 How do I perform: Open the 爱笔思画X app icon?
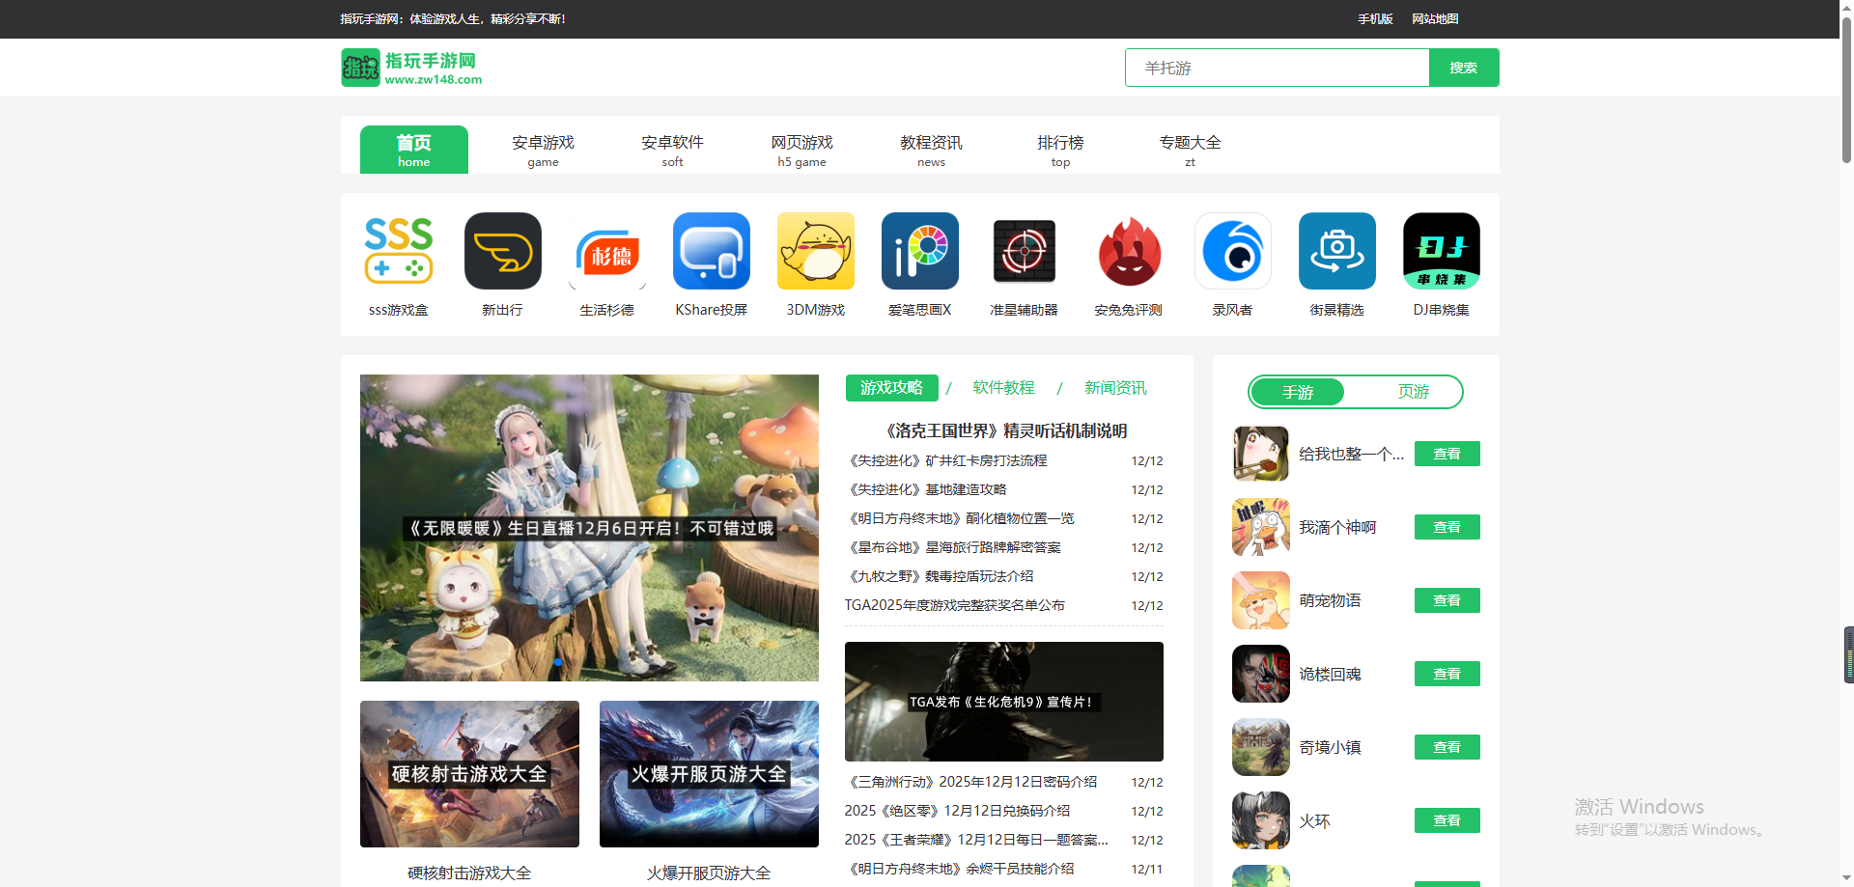(x=919, y=251)
